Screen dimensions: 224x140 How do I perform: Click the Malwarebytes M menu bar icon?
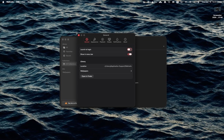click(x=173, y=2)
